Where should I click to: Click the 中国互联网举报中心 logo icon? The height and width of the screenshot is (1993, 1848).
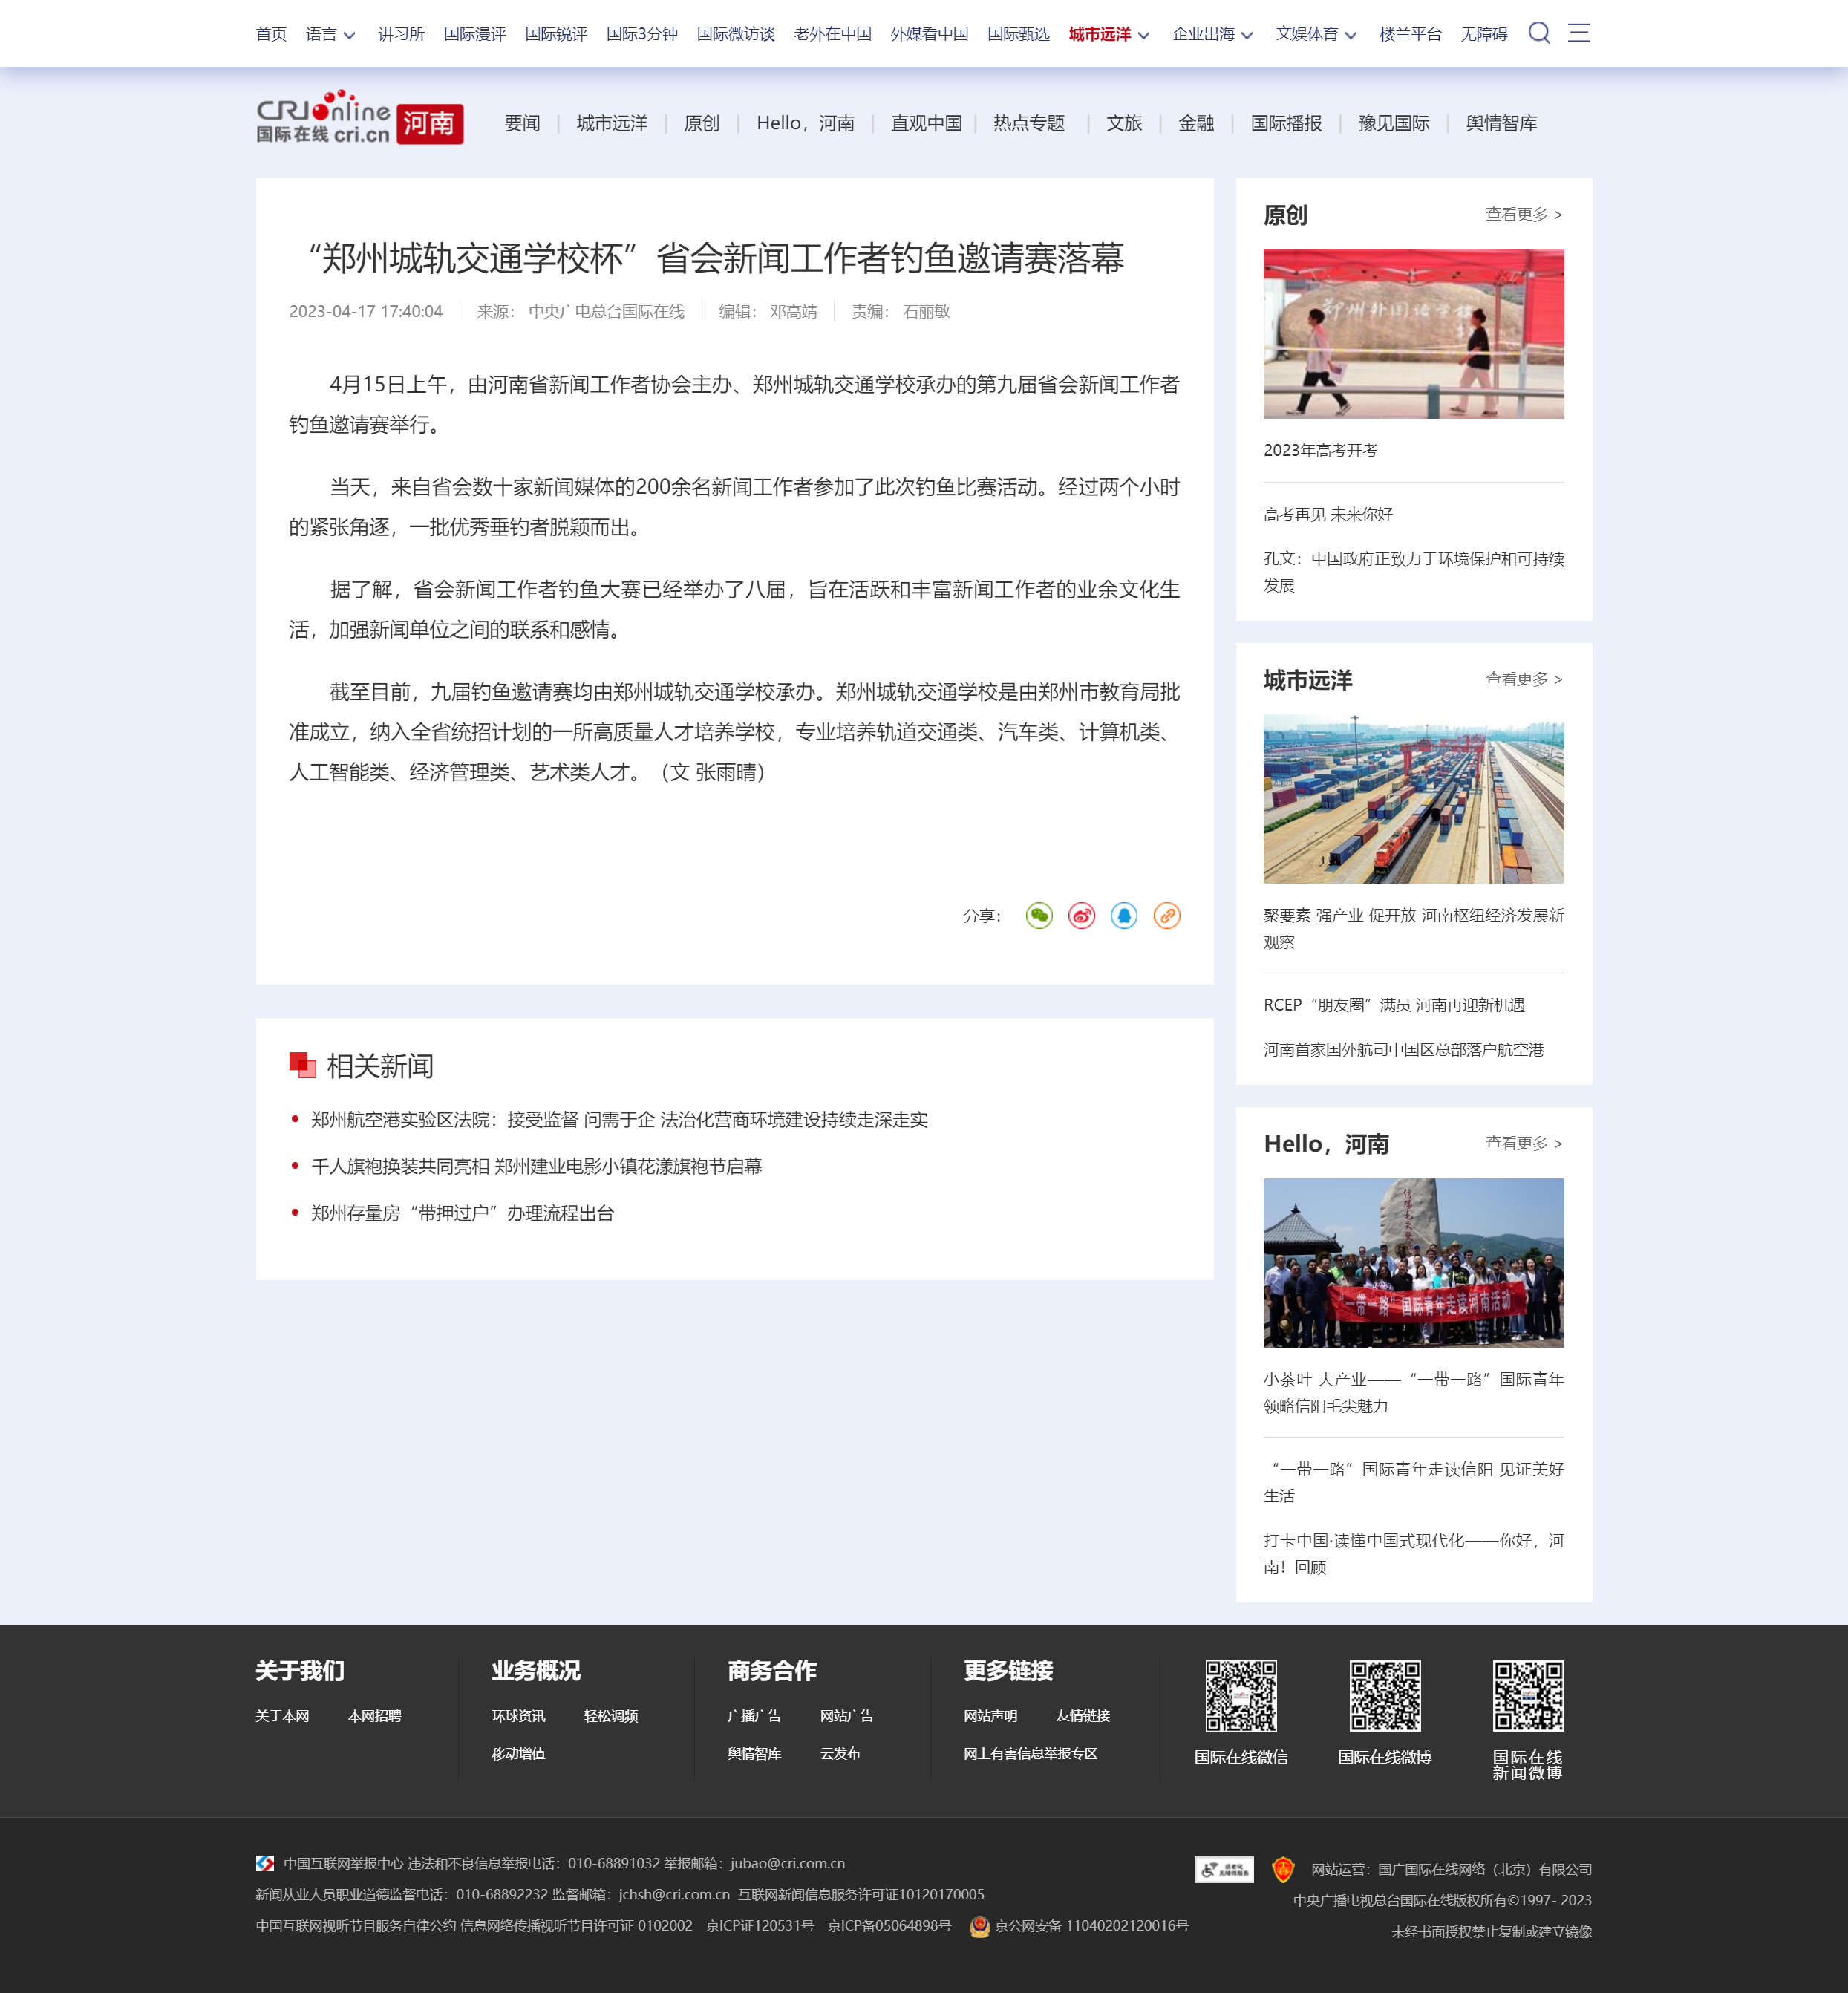coord(265,1863)
